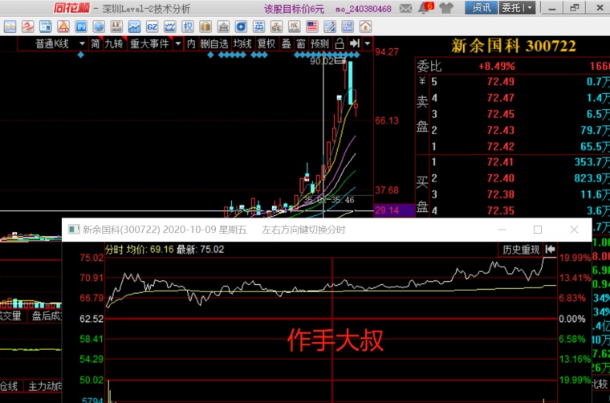Click the home toolbar icon
610x403 pixels.
[x=365, y=26]
